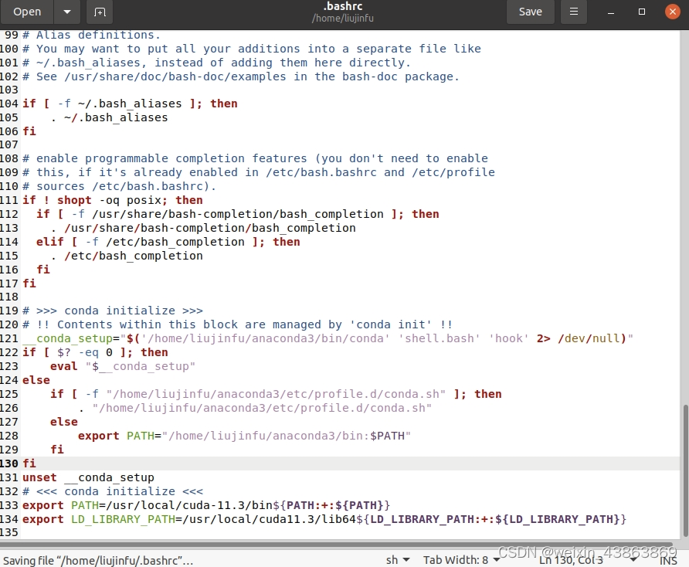Viewport: 689px width, 567px height.
Task: Expand the Open button's recent files dropdown arrow
Action: (x=66, y=12)
